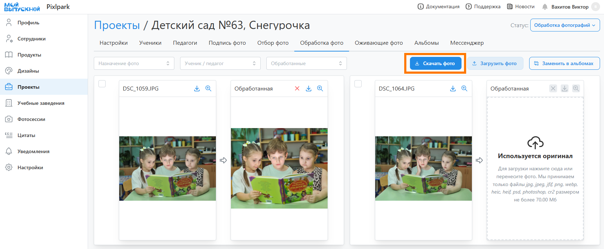Switch to the Отбор фото tab

tap(273, 43)
